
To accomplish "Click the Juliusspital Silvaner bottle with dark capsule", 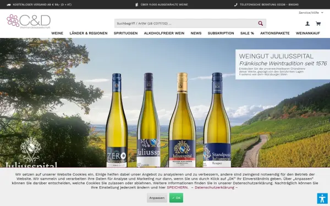I will point(148,120).
